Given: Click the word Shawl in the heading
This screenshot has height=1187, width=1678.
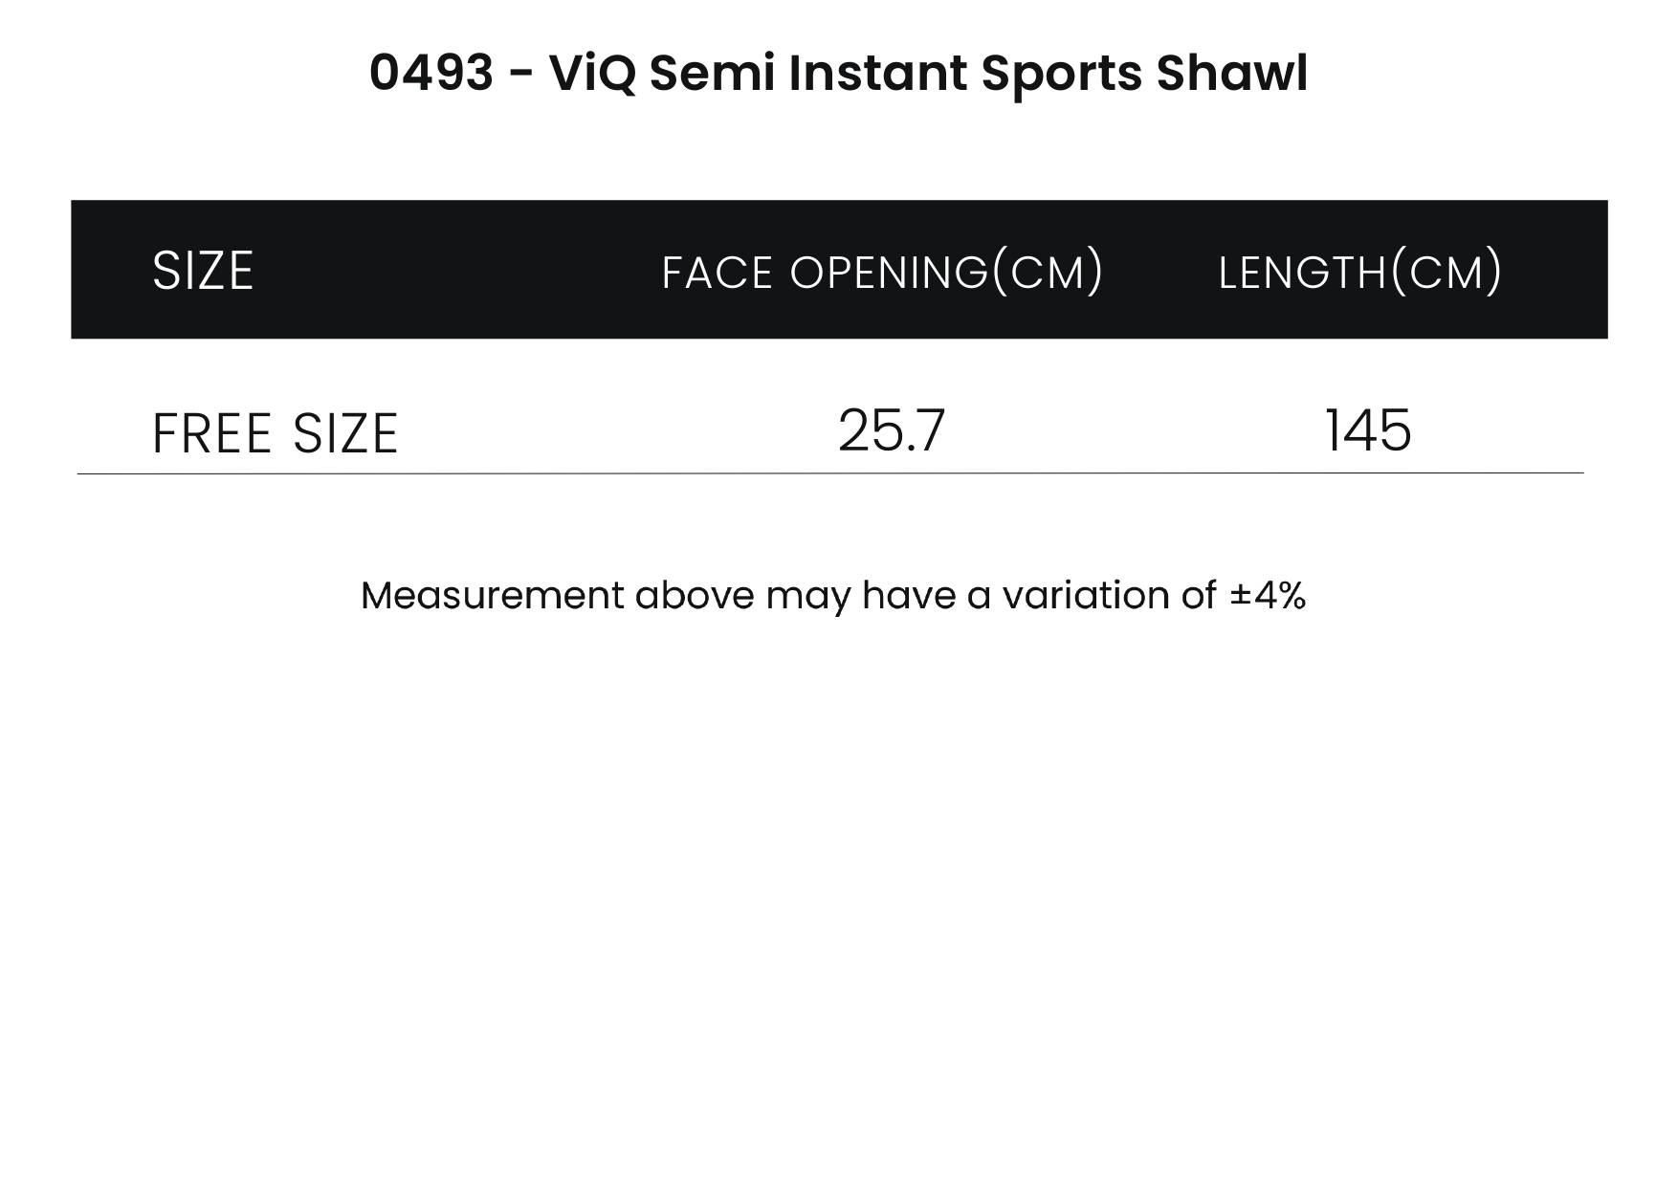Looking at the screenshot, I should [x=1231, y=73].
